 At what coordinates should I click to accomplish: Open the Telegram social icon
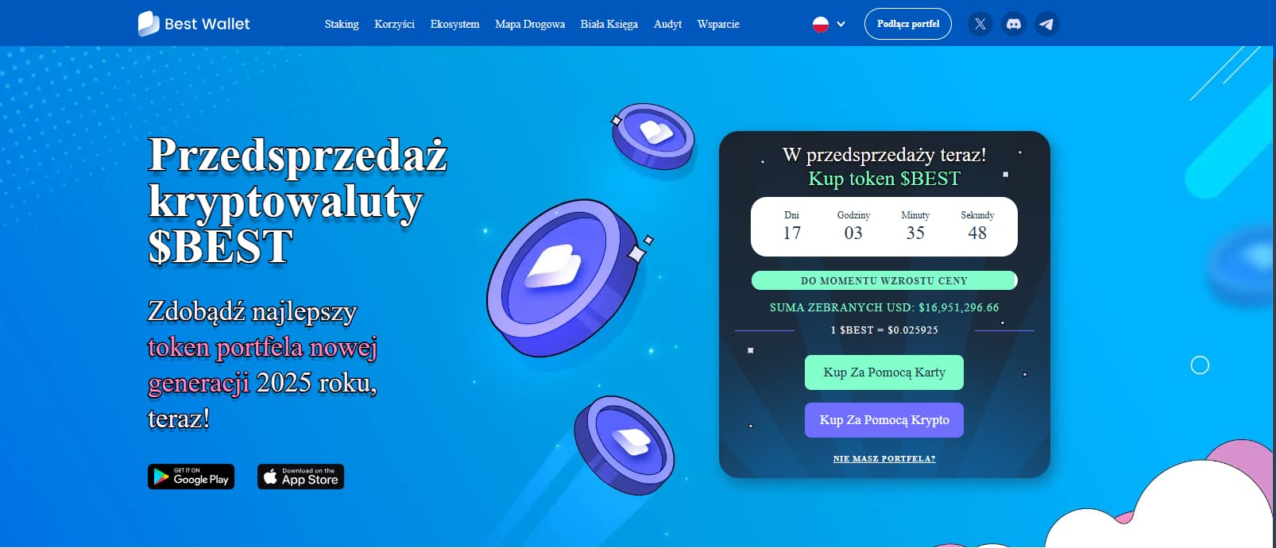pos(1046,24)
